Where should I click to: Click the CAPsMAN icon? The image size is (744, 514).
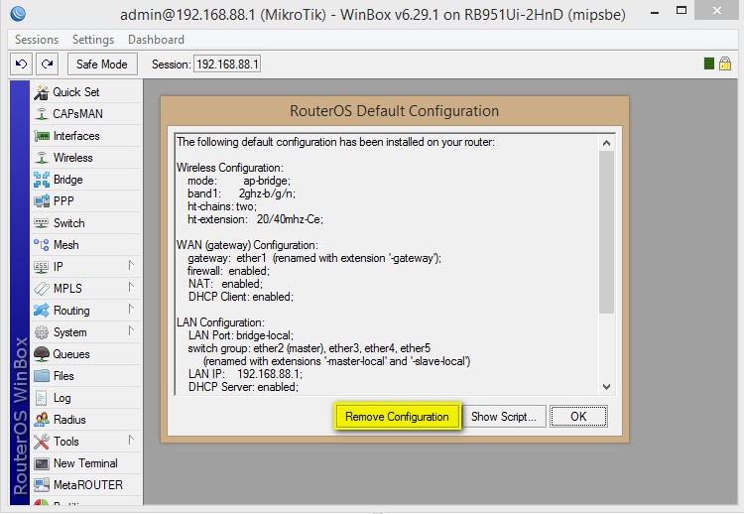tap(42, 114)
